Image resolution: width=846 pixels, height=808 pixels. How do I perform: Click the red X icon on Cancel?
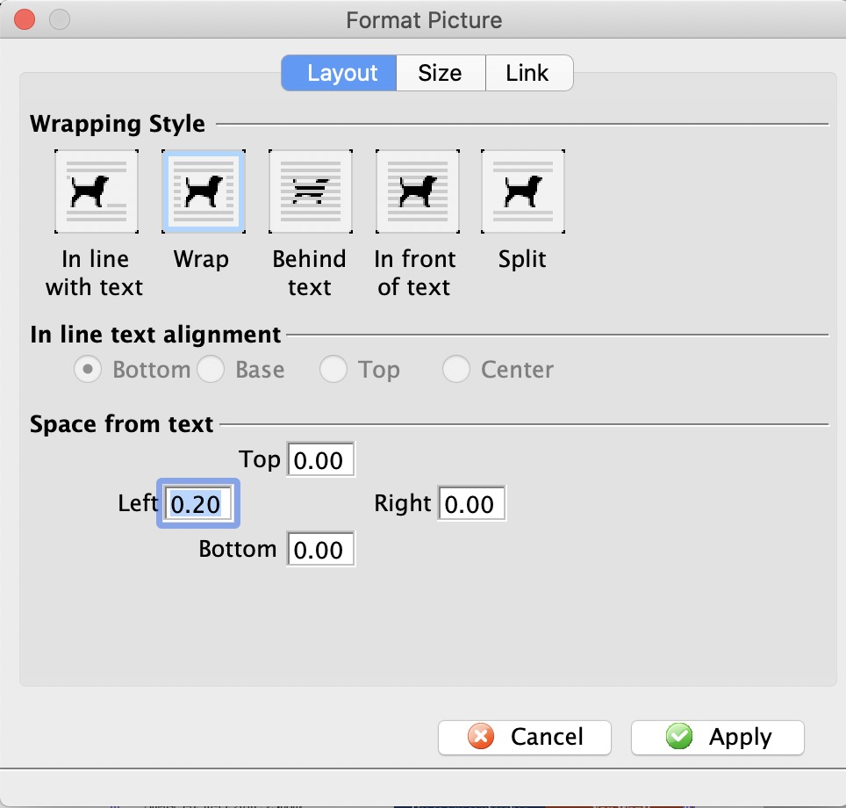coord(481,737)
